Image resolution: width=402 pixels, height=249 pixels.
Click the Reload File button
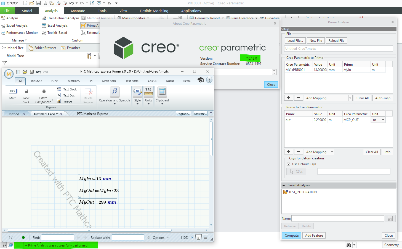pos(336,41)
